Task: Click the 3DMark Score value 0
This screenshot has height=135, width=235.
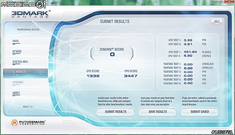Action: click(112, 54)
